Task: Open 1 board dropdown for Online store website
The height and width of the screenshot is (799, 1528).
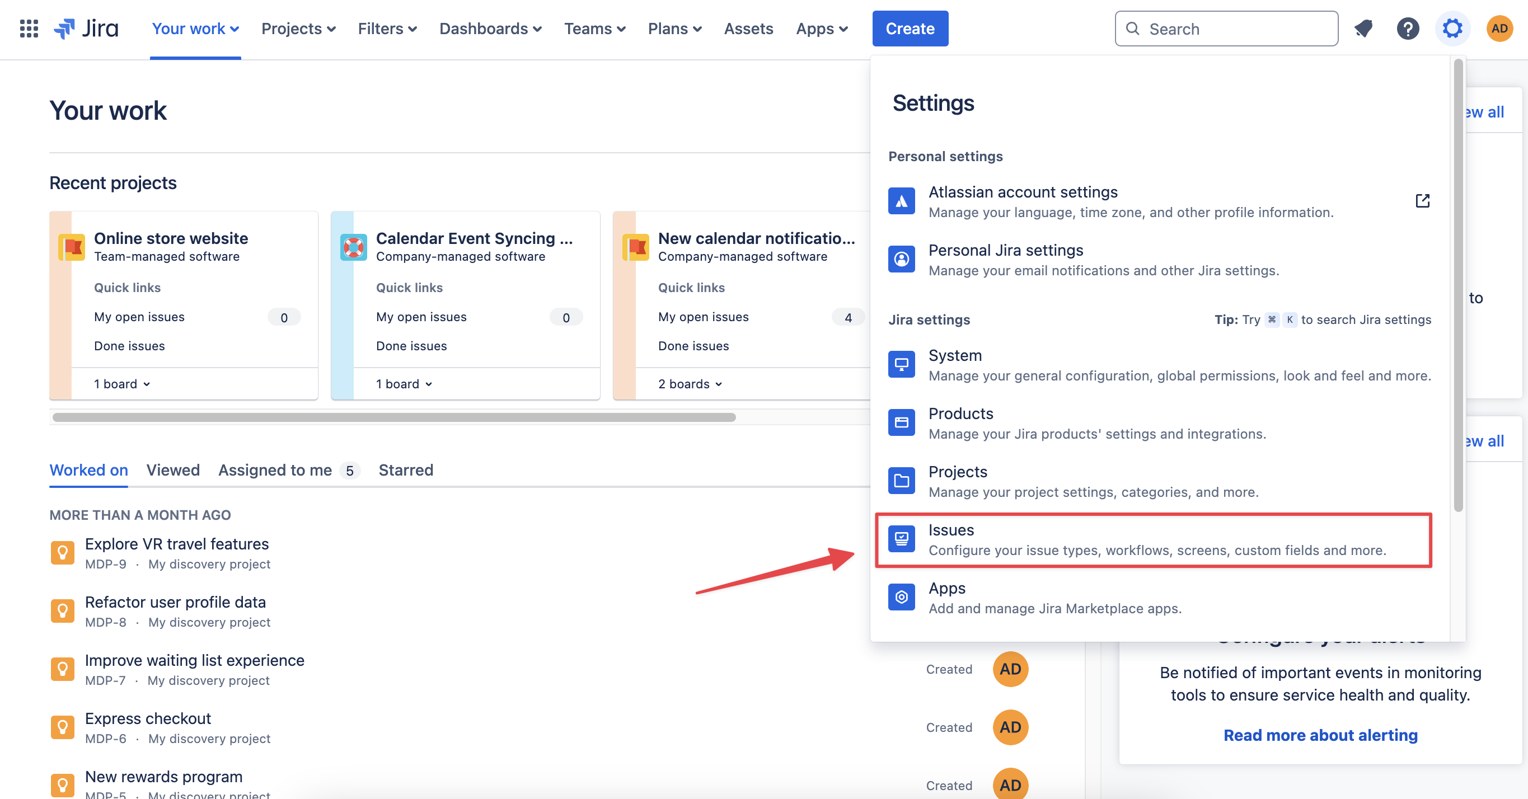Action: click(121, 384)
